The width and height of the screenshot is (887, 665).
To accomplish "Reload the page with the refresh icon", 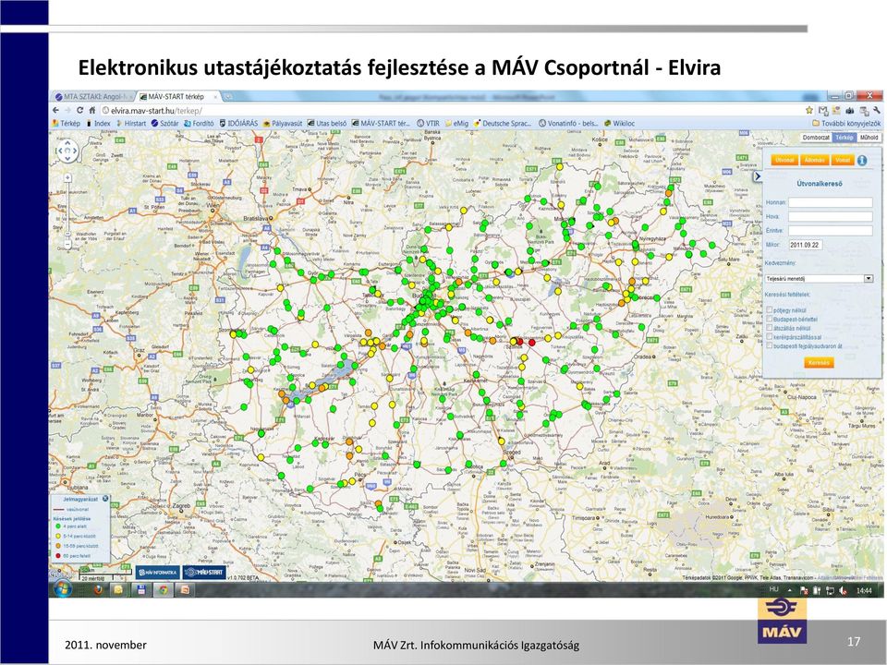I will [x=79, y=110].
